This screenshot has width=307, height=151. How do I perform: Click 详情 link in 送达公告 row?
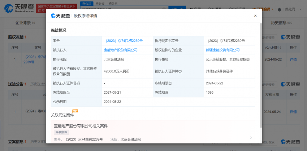click(293, 112)
